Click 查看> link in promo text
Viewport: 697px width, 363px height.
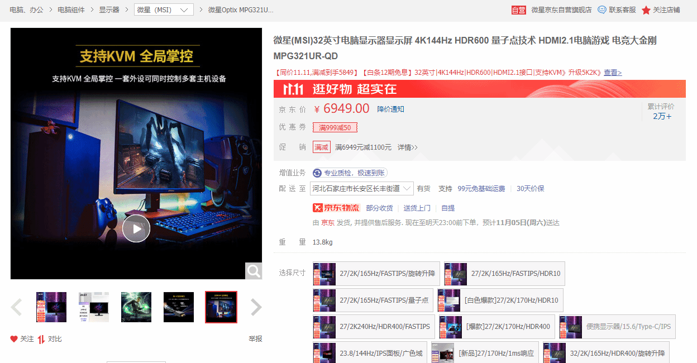[x=613, y=73]
